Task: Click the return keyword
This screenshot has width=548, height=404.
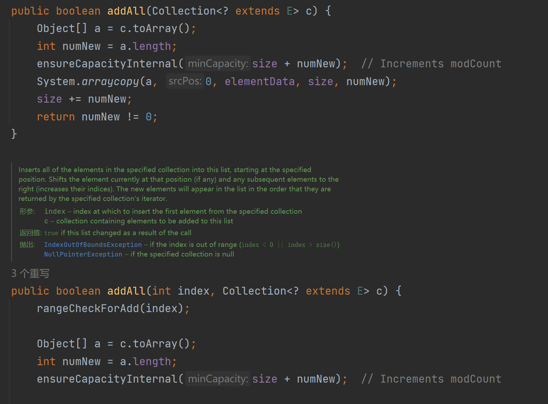Action: 56,117
